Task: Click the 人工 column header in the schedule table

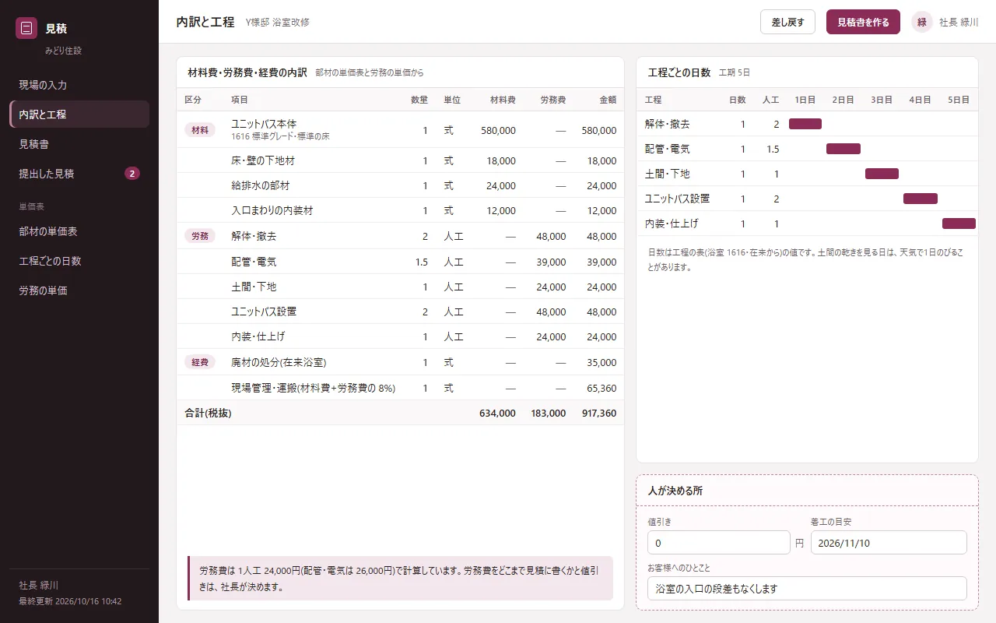Action: tap(770, 100)
